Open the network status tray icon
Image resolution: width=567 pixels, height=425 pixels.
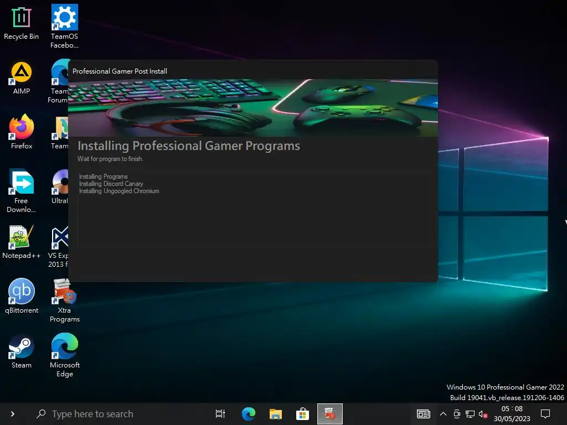click(x=470, y=414)
